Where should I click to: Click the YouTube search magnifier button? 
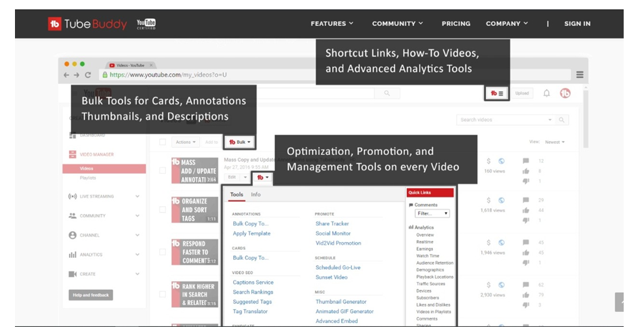pyautogui.click(x=387, y=93)
